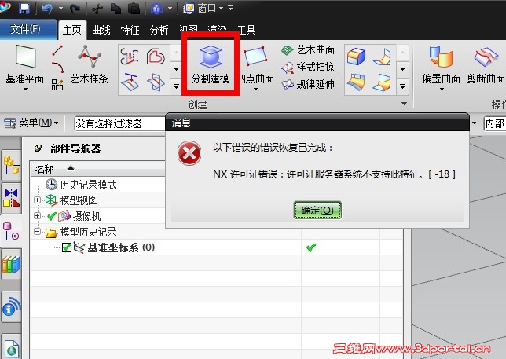Switch to the 主页 ribbon tab

72,31
